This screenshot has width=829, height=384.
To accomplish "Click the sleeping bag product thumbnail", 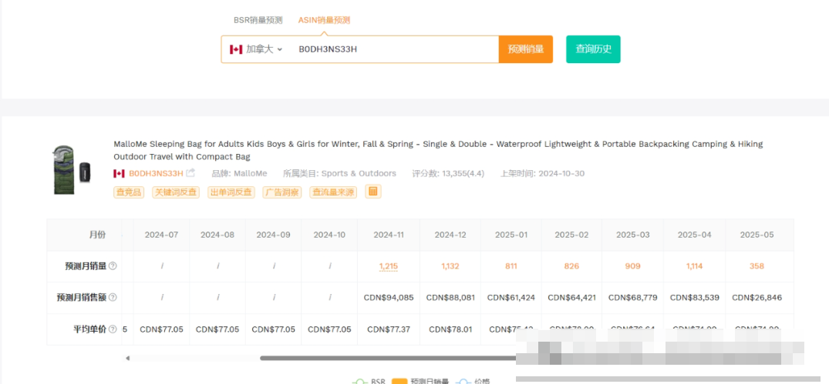I will (72, 170).
